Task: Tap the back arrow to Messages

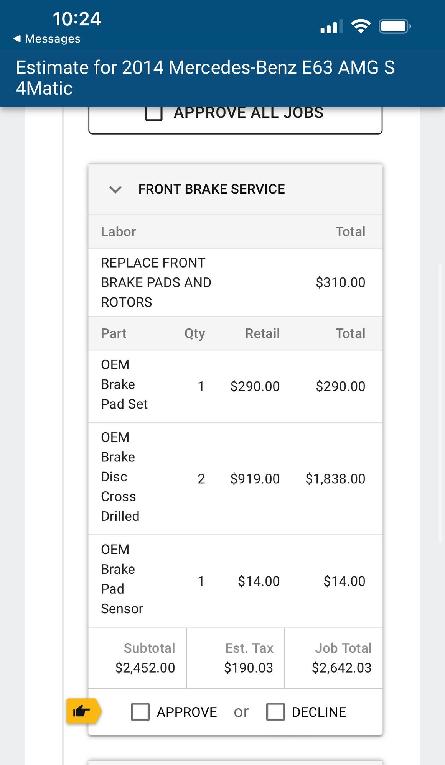Action: pyautogui.click(x=17, y=39)
